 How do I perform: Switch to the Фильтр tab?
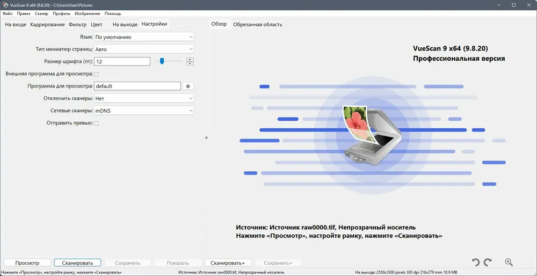77,25
